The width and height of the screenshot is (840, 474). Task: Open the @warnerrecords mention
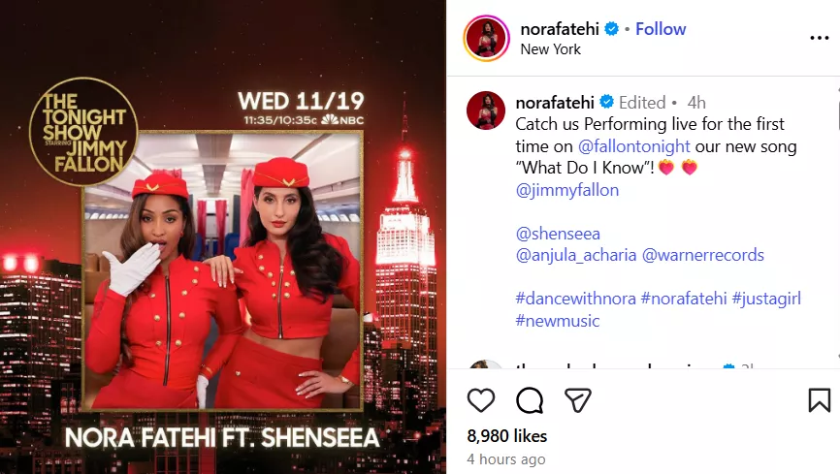(x=703, y=255)
